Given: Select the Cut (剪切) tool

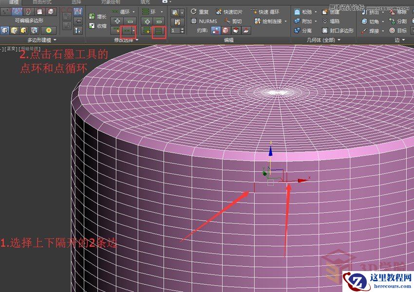Looking at the screenshot, I should coord(238,20).
